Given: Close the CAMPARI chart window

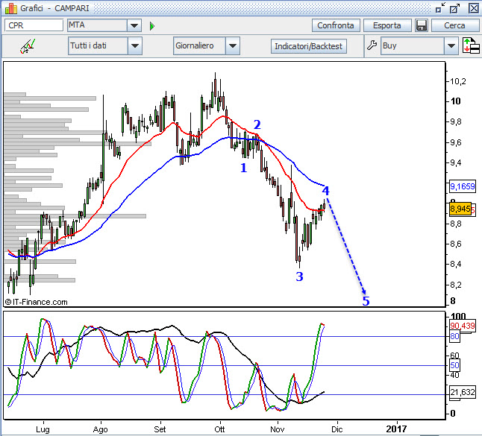Looking at the screenshot, I should 474,8.
